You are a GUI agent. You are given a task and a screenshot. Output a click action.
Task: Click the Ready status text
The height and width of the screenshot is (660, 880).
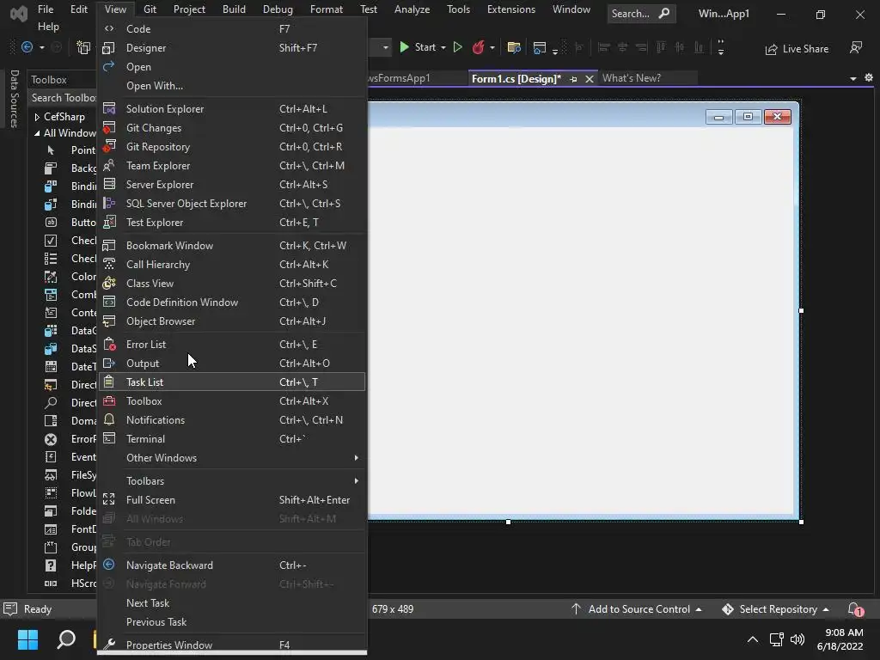pos(38,609)
